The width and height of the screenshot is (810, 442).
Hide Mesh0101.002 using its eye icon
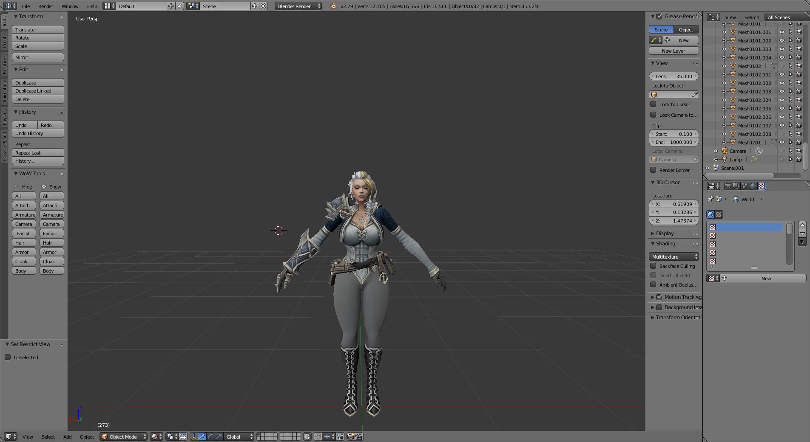(782, 40)
